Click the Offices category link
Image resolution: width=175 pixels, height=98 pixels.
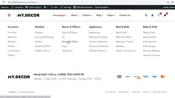(11, 55)
